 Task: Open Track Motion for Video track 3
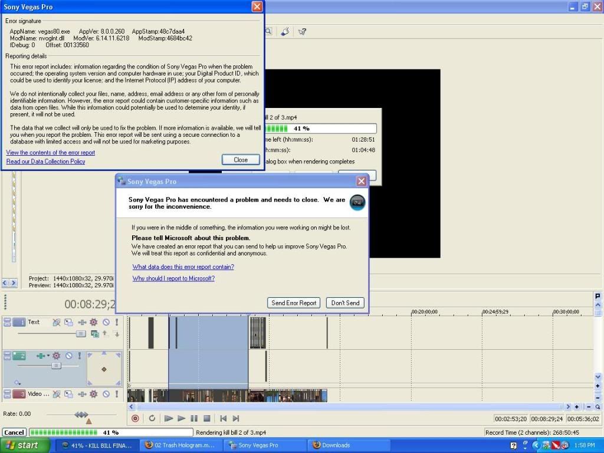pyautogui.click(x=68, y=393)
